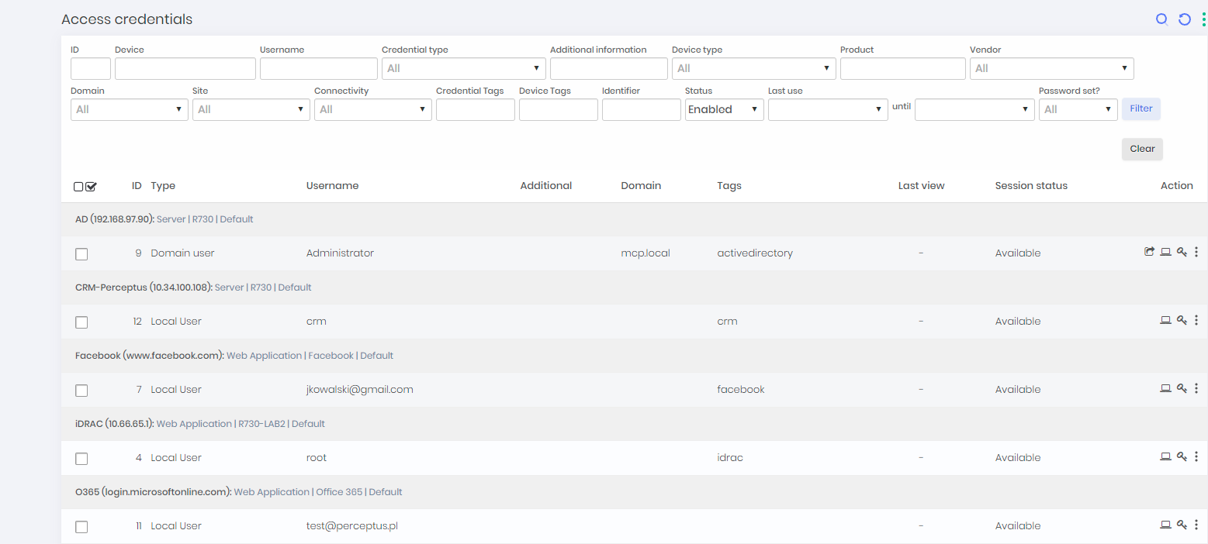
Task: Open the green three-dot page menu
Action: pyautogui.click(x=1203, y=19)
